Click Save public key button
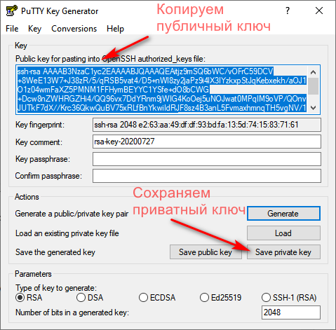 pos(206,252)
